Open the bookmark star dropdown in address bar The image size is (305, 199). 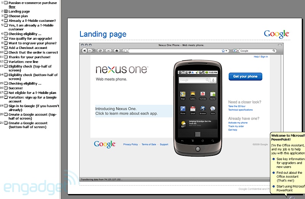(x=225, y=50)
